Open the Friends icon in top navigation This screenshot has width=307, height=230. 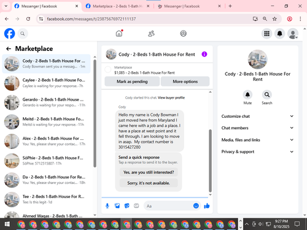(x=151, y=33)
